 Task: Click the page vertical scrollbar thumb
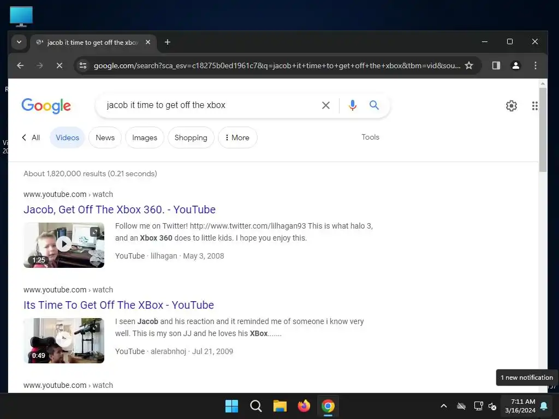pos(543,129)
